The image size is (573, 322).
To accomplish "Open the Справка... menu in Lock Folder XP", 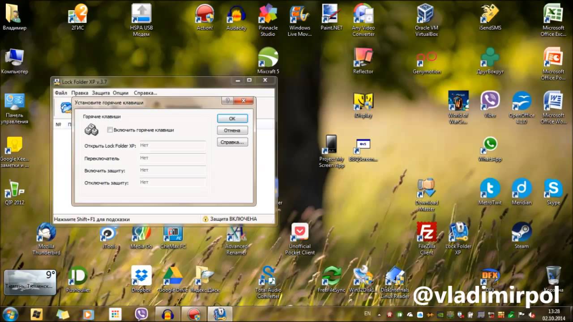I will (145, 93).
